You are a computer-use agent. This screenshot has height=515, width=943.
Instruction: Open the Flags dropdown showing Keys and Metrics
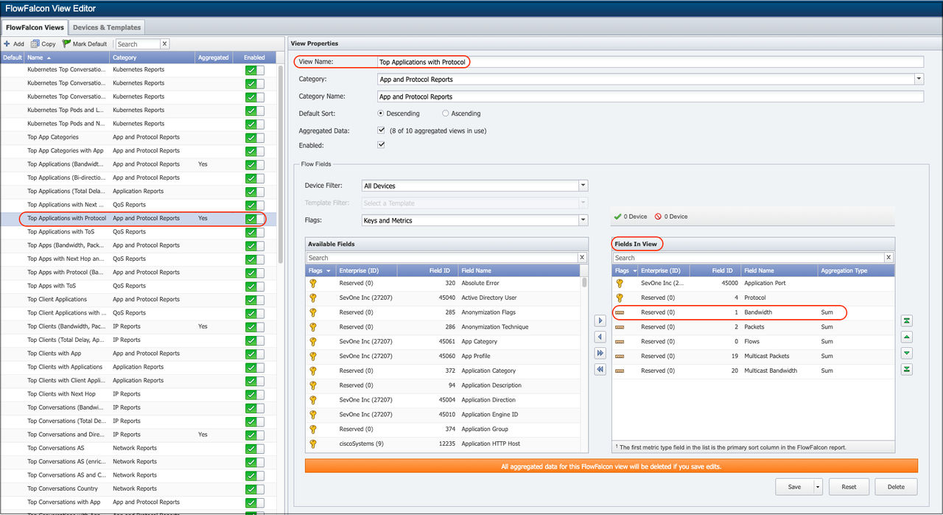[583, 220]
